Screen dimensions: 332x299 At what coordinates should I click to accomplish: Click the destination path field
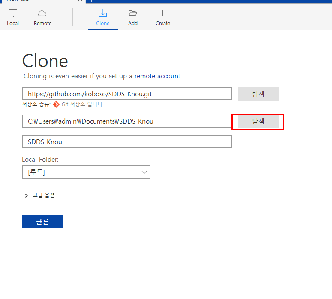127,121
